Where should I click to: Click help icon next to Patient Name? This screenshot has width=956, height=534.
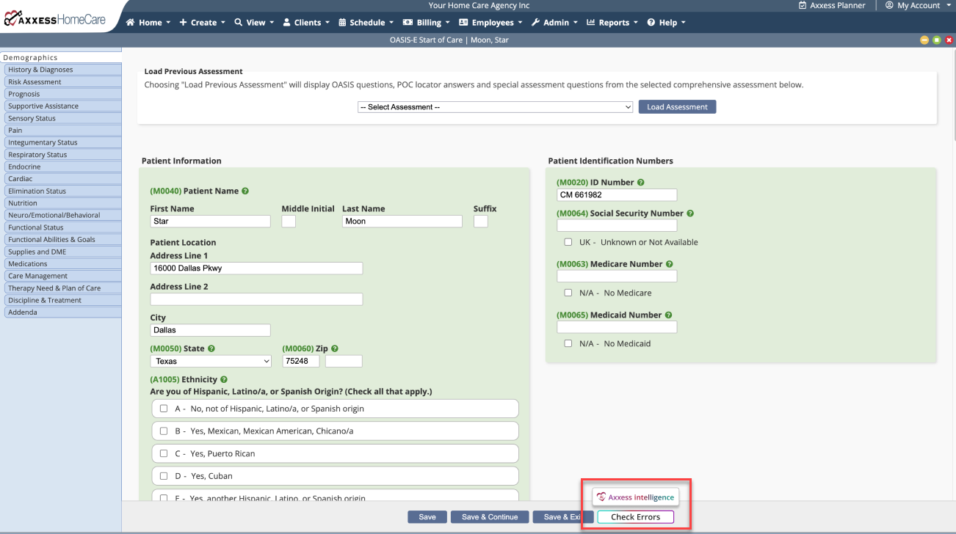(x=245, y=191)
